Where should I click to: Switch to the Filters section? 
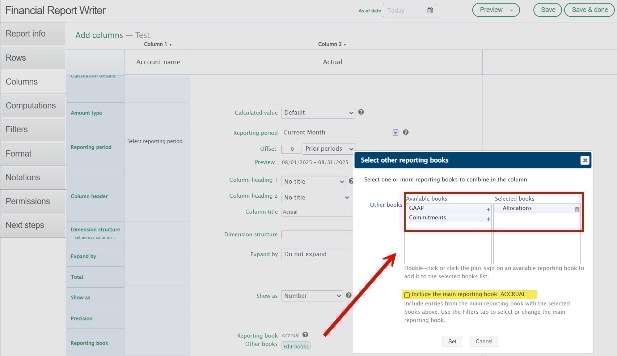point(17,129)
